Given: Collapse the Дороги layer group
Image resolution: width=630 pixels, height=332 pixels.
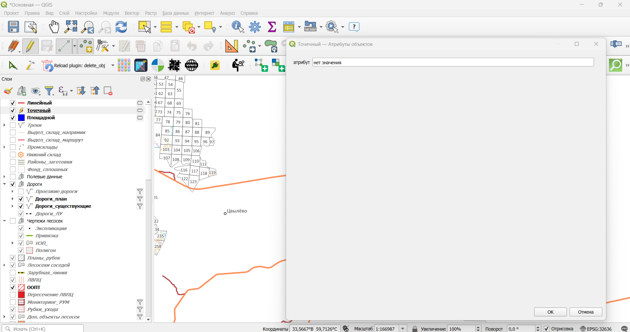Looking at the screenshot, I should click(x=5, y=184).
